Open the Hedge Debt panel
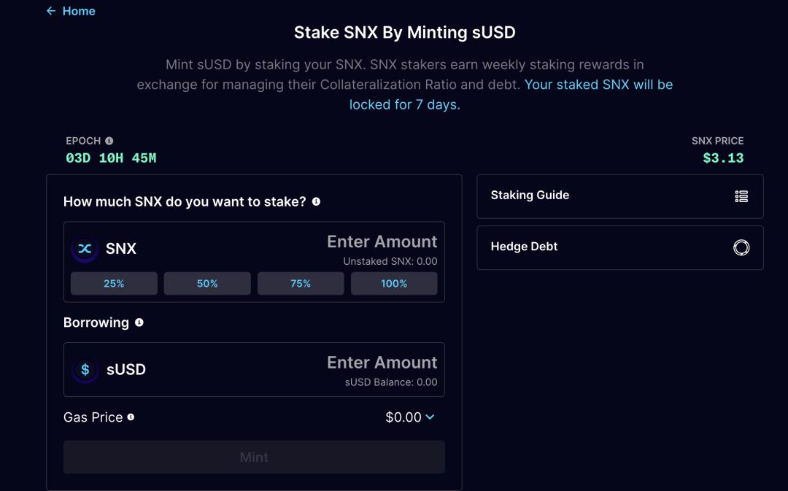 (525, 247)
